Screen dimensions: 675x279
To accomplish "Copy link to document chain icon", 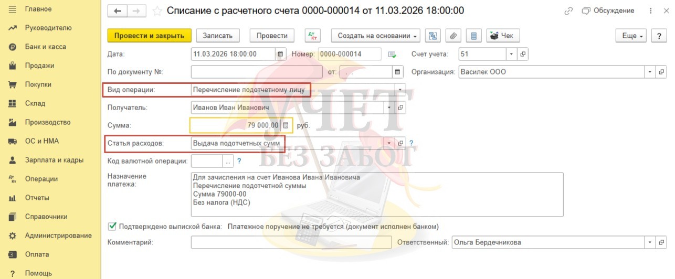I will pyautogui.click(x=568, y=10).
